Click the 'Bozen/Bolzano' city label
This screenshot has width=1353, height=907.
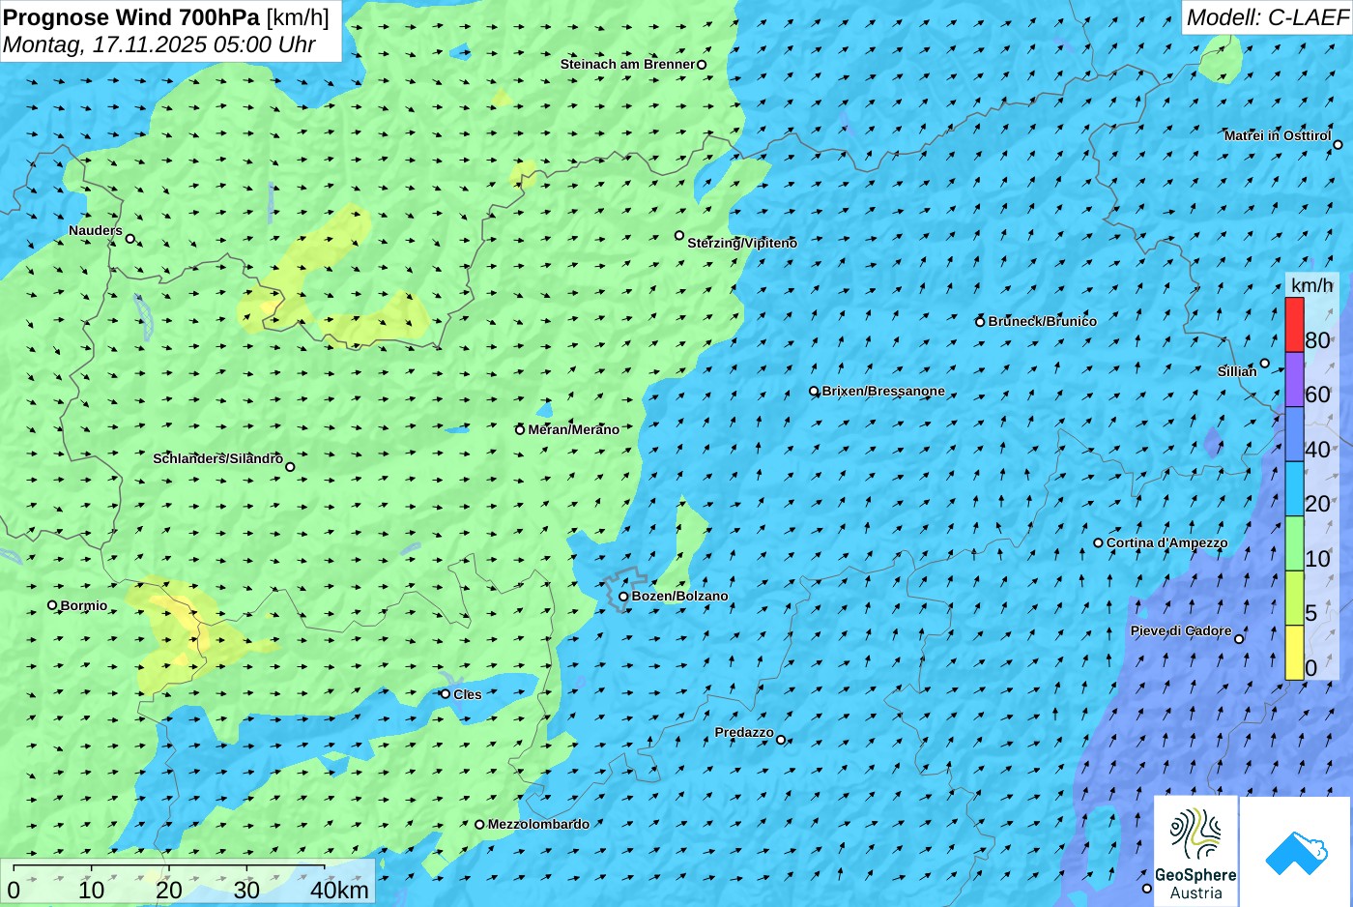pyautogui.click(x=679, y=597)
